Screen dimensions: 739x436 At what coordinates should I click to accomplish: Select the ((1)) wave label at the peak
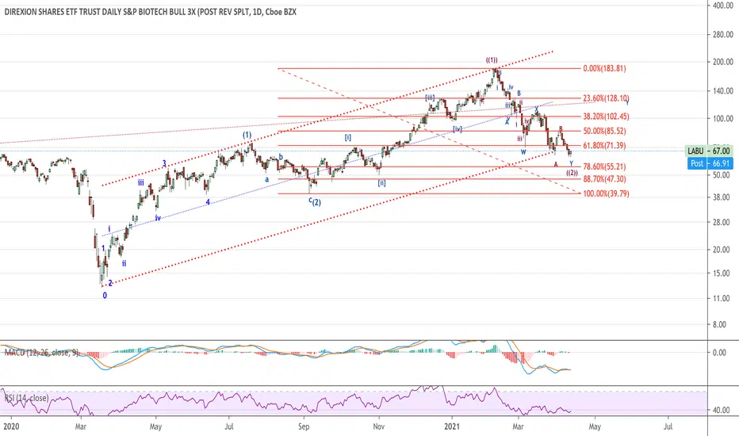click(492, 60)
